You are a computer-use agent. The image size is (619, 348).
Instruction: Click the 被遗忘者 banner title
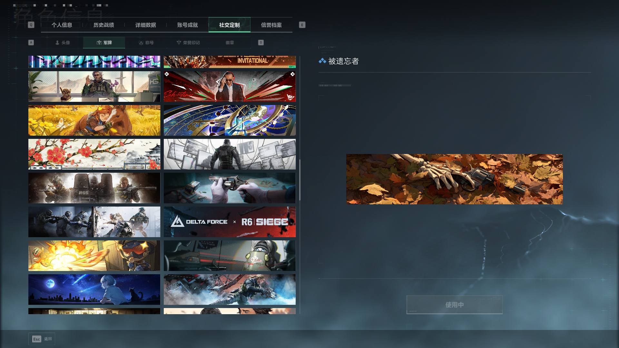(343, 61)
